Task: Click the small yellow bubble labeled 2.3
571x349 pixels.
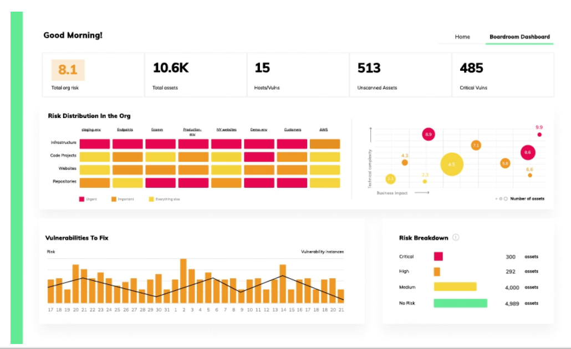Action: 425,181
